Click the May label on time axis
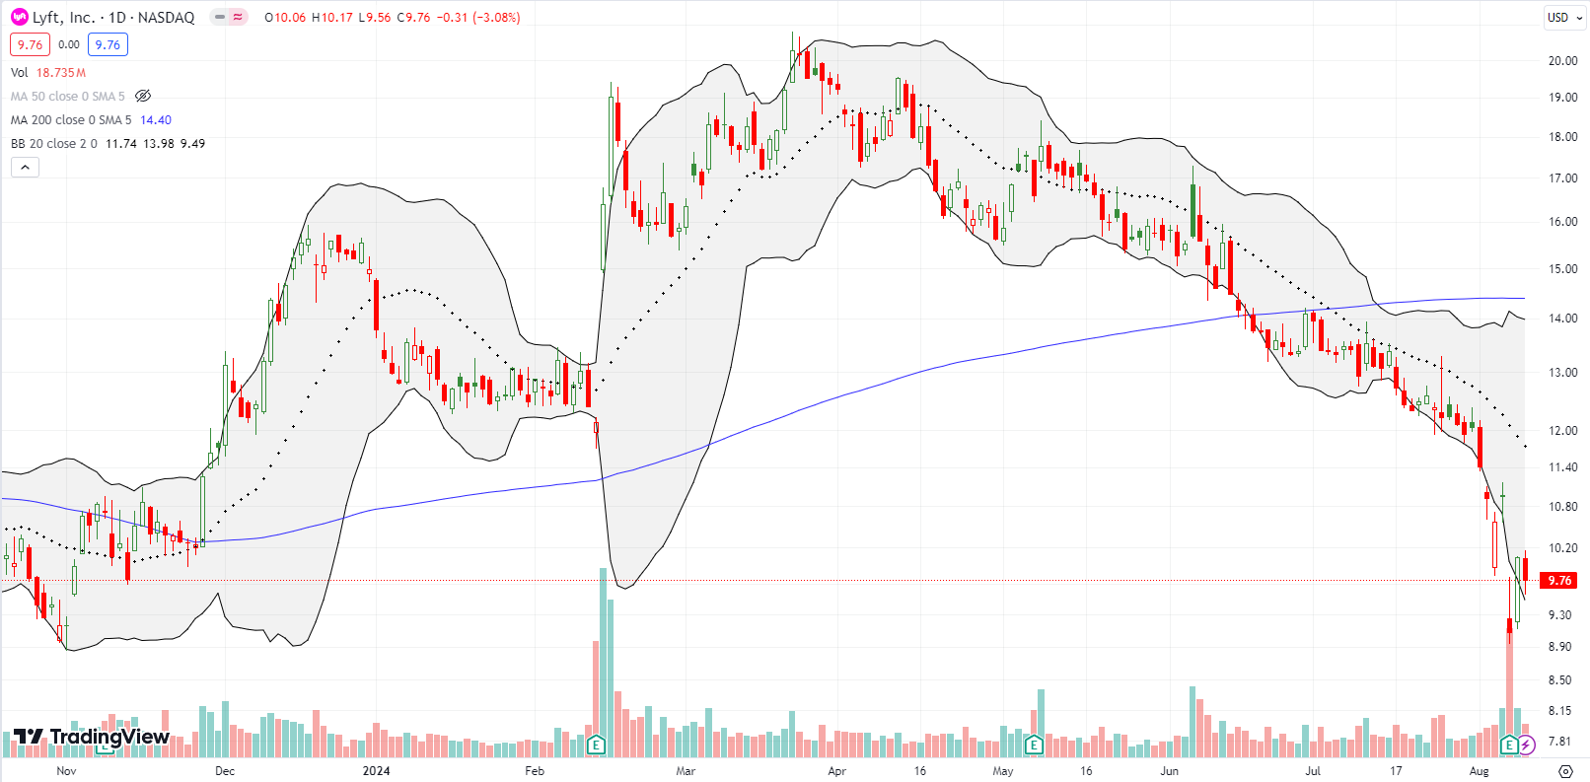1590x782 pixels. click(x=1003, y=771)
